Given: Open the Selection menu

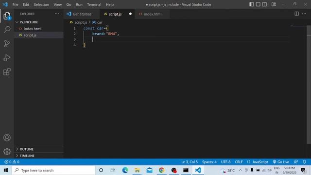Looking at the screenshot, I should click(x=41, y=4).
